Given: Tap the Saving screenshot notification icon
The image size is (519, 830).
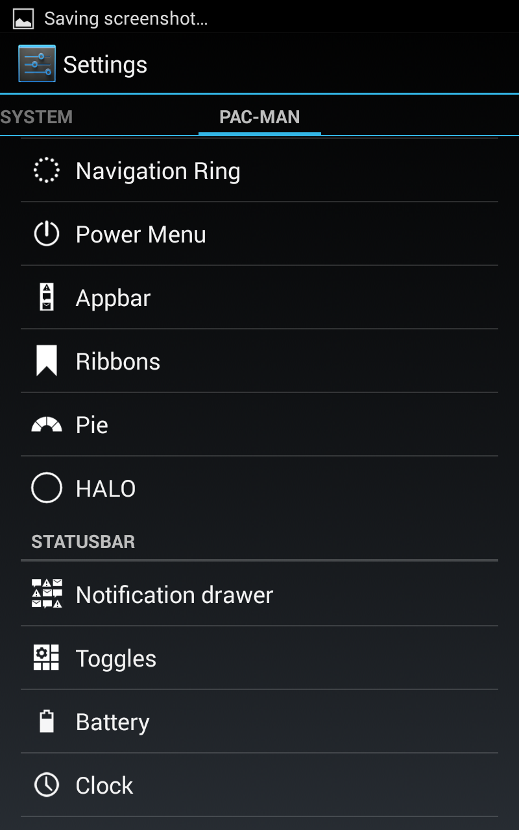Looking at the screenshot, I should point(23,19).
